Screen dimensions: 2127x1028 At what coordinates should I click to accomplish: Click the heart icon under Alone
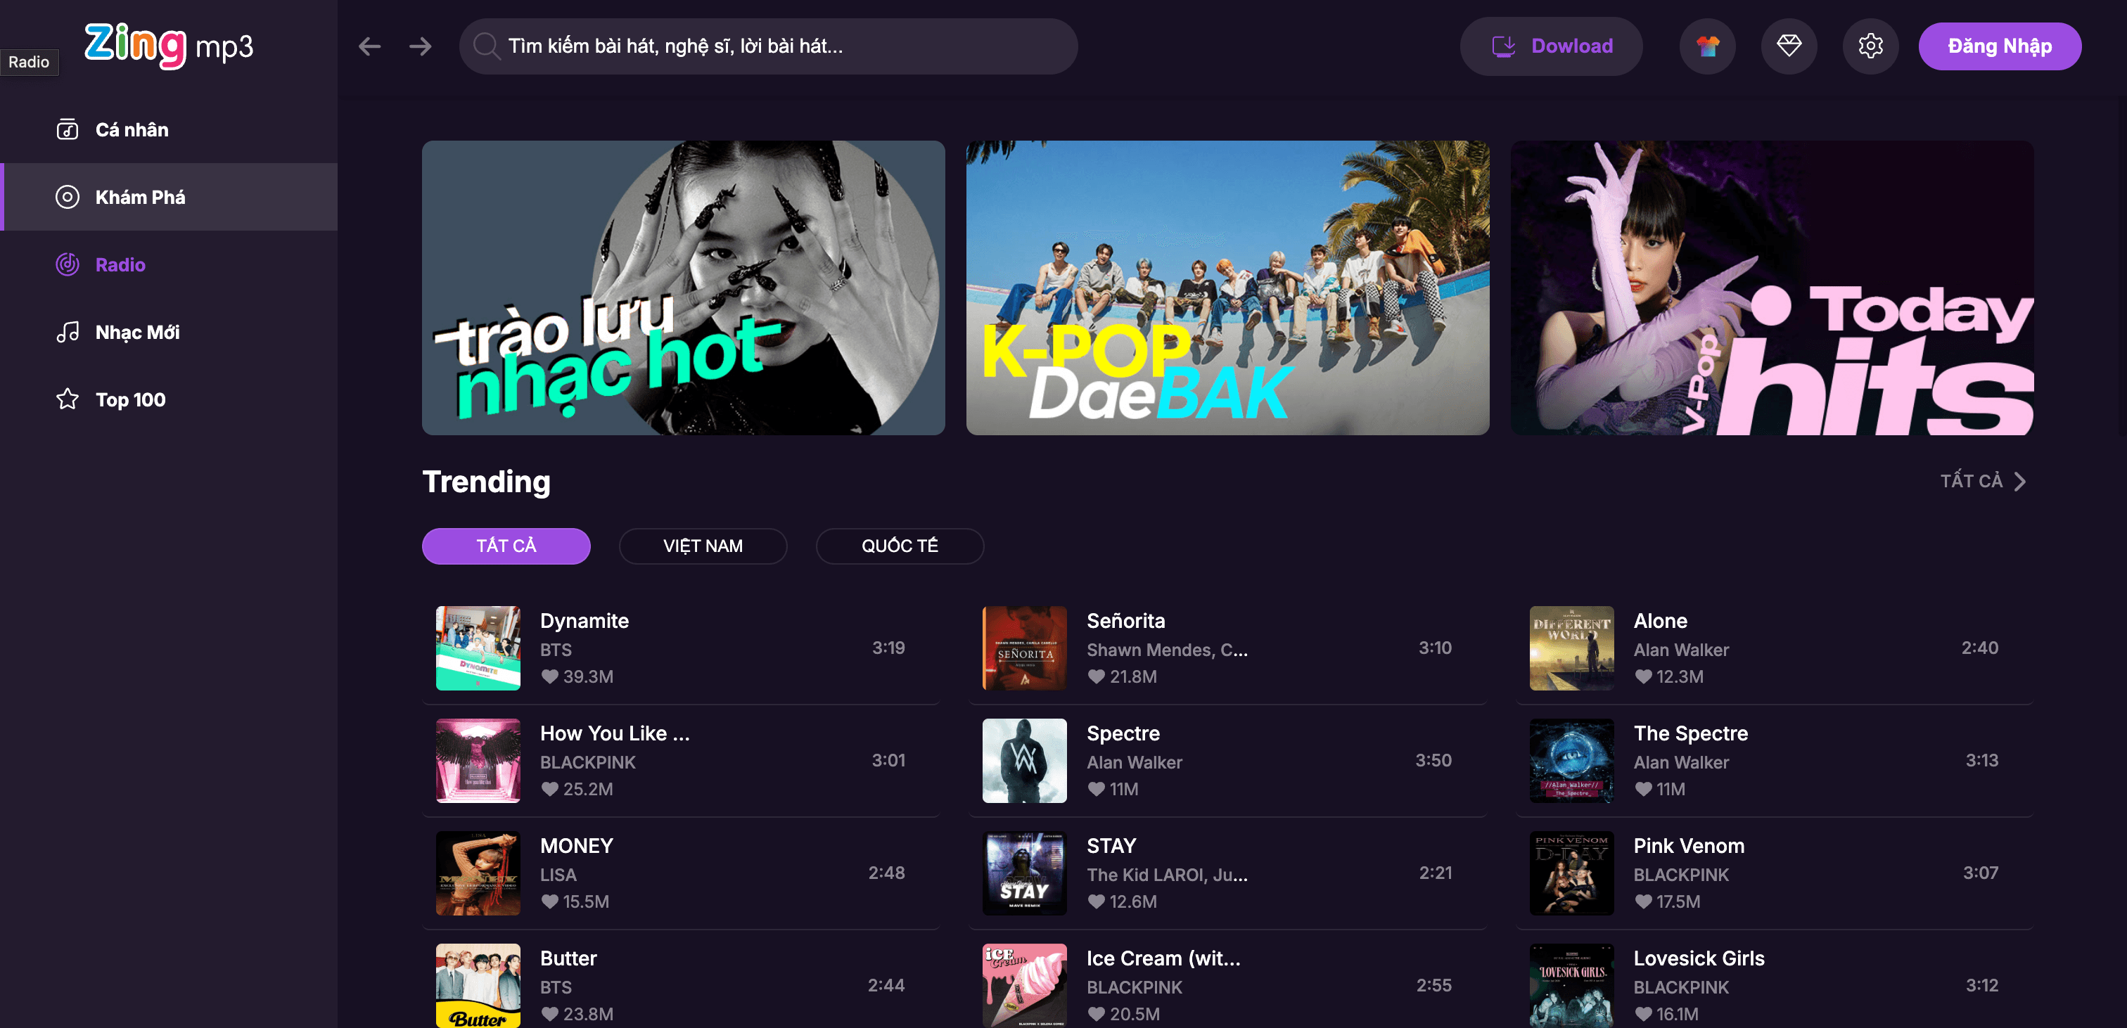[x=1643, y=676]
